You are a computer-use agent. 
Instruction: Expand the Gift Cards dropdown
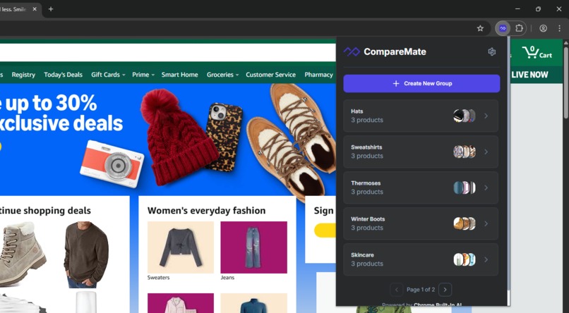[108, 75]
